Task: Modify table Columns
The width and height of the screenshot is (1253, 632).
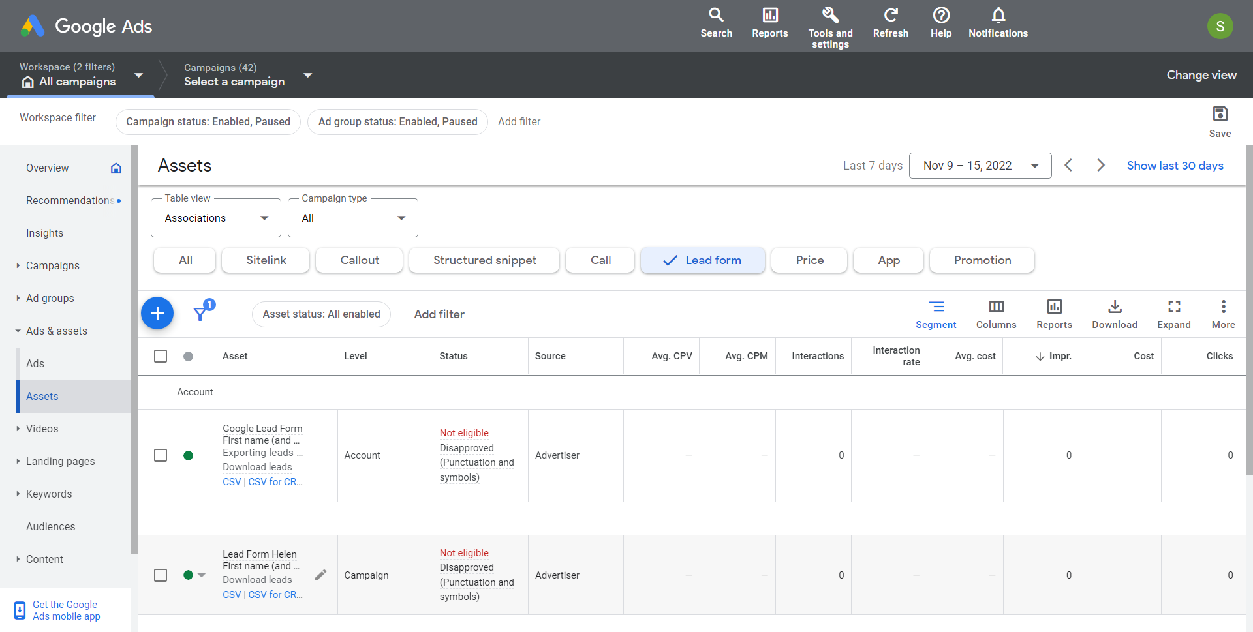Action: pyautogui.click(x=996, y=314)
